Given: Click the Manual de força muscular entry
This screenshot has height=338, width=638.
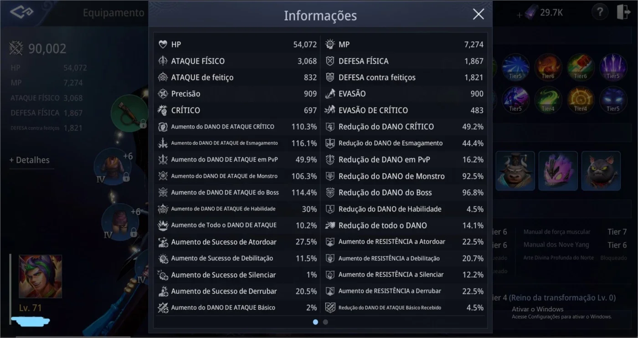Looking at the screenshot, I should [x=557, y=232].
